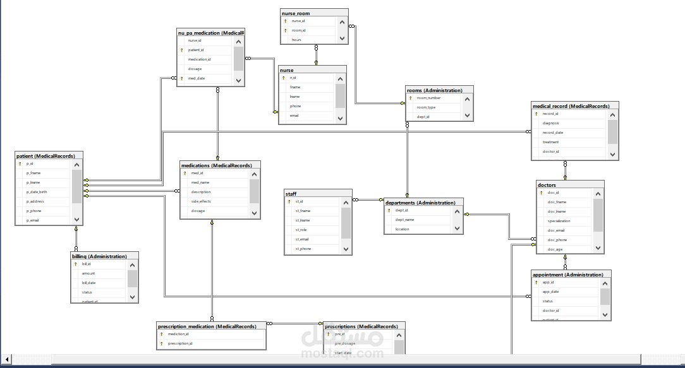
Task: Select the patient (MedicalRecords) table header
Action: pyautogui.click(x=49, y=156)
